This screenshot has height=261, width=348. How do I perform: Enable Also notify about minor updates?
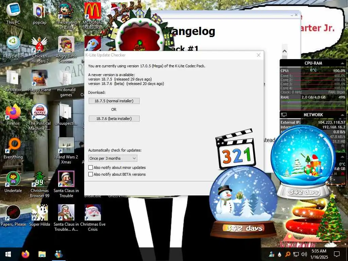tap(90, 167)
